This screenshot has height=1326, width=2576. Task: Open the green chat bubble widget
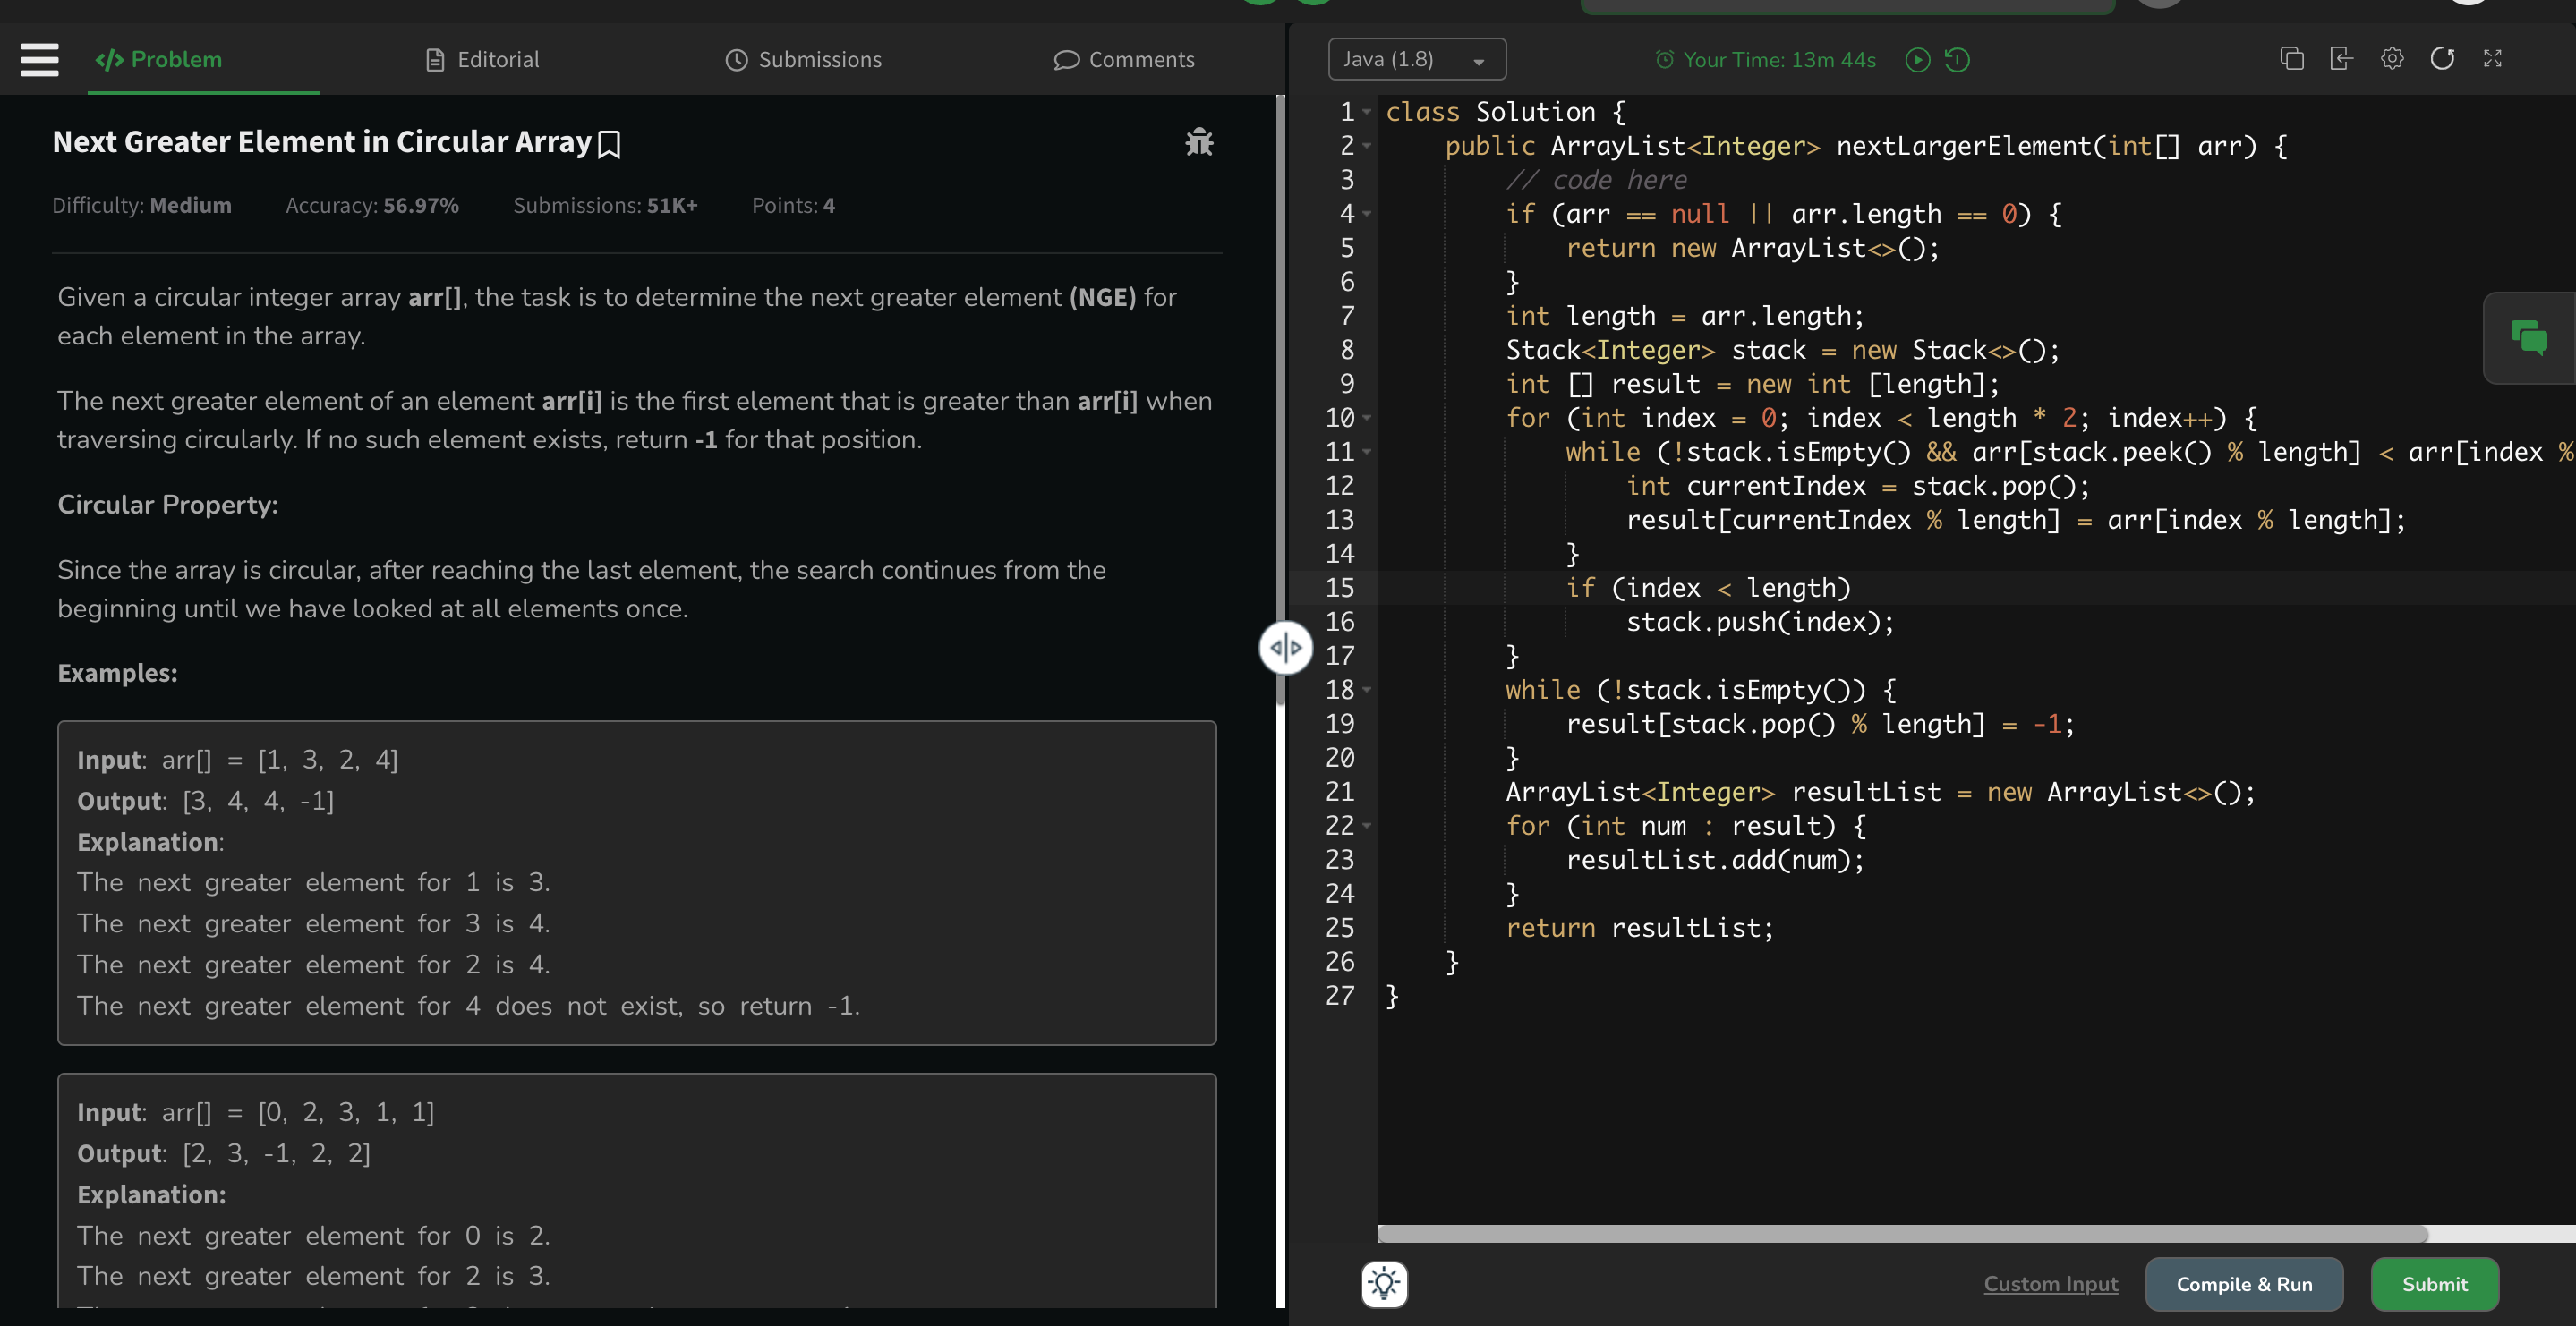(x=2529, y=338)
